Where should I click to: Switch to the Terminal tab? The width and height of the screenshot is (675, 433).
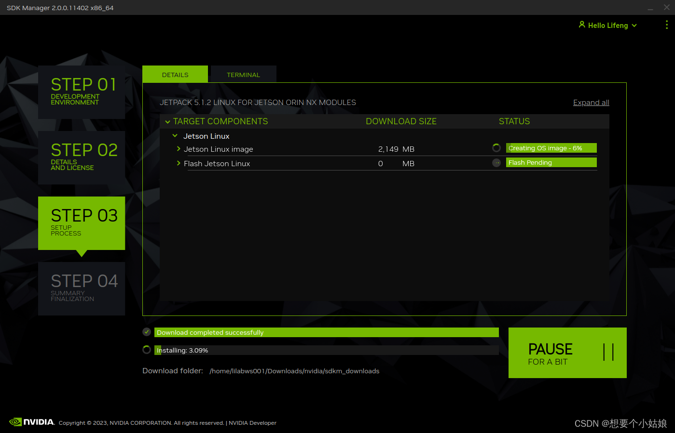tap(244, 74)
